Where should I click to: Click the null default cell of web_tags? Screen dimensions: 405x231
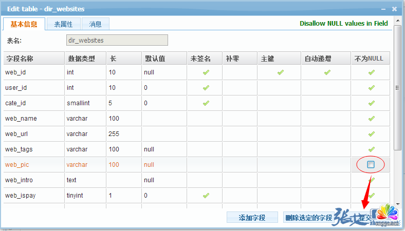[164, 149]
